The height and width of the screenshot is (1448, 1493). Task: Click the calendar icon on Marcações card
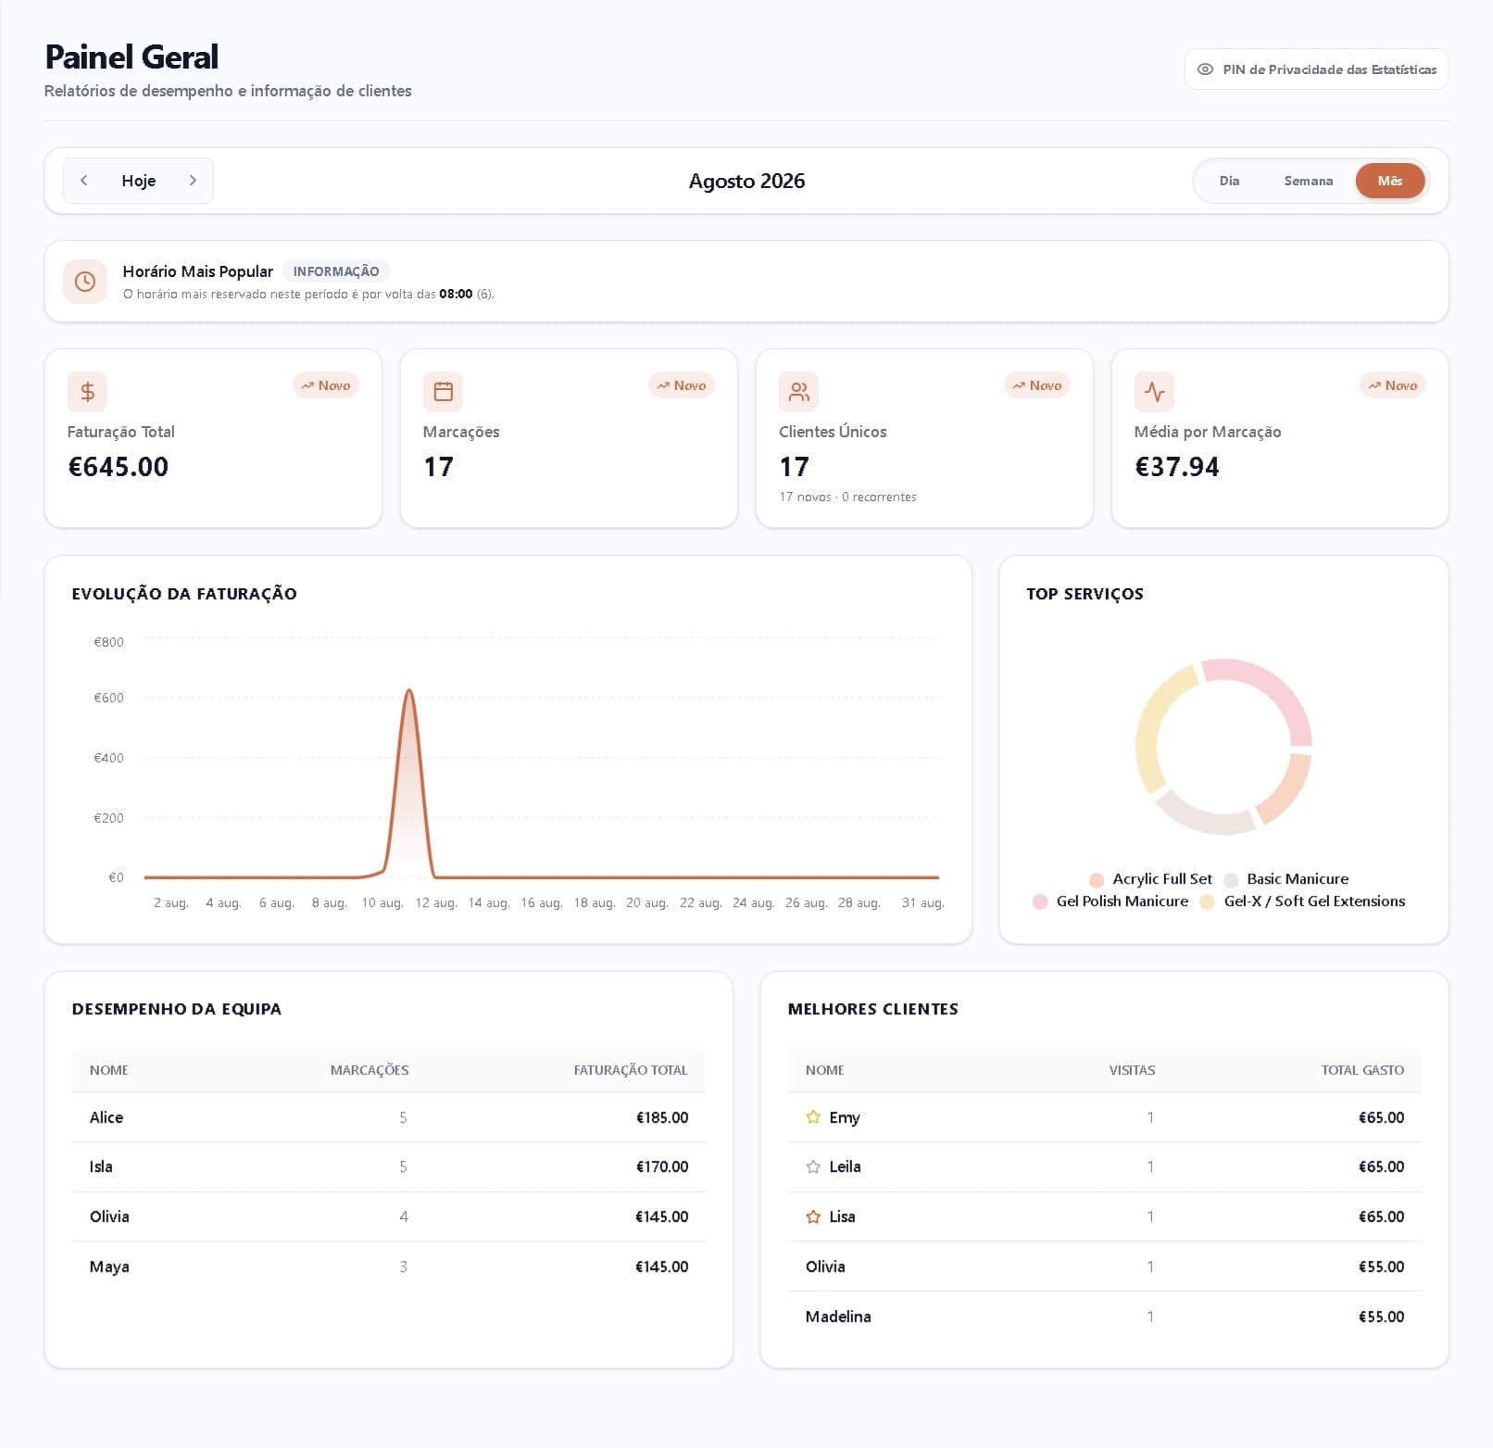(x=443, y=392)
